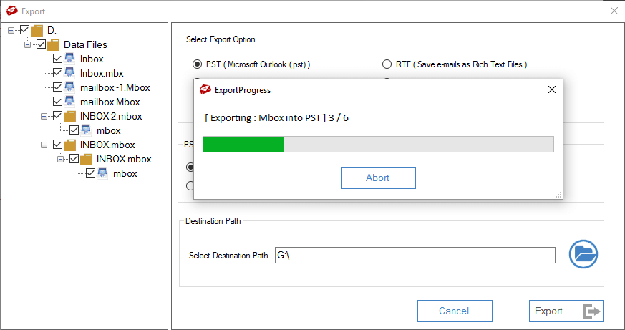The image size is (625, 330).
Task: Click the mail icon of mbox under INBOX 2.mbox
Action: click(86, 130)
